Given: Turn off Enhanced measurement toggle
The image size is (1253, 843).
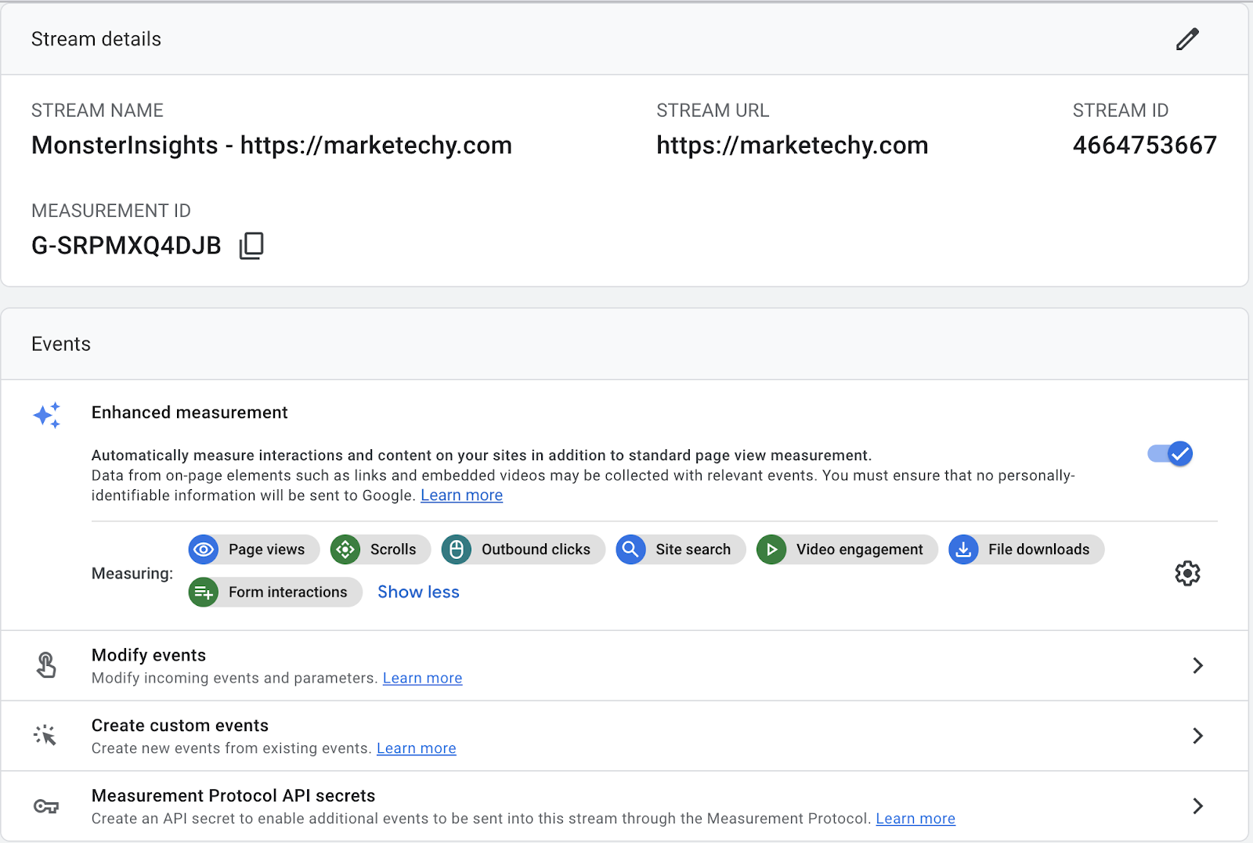Looking at the screenshot, I should point(1170,454).
